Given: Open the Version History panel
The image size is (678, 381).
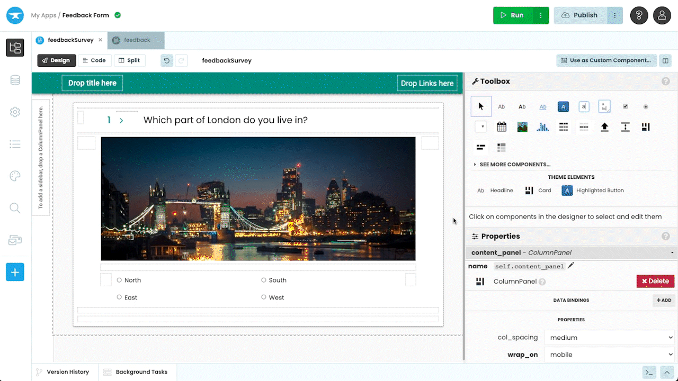Looking at the screenshot, I should click(x=63, y=372).
